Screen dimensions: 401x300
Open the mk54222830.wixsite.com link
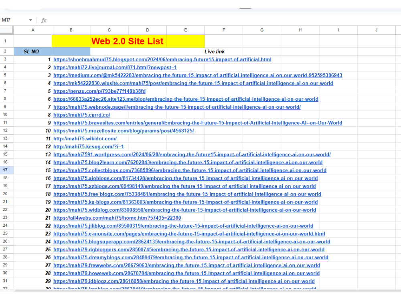[x=193, y=83]
